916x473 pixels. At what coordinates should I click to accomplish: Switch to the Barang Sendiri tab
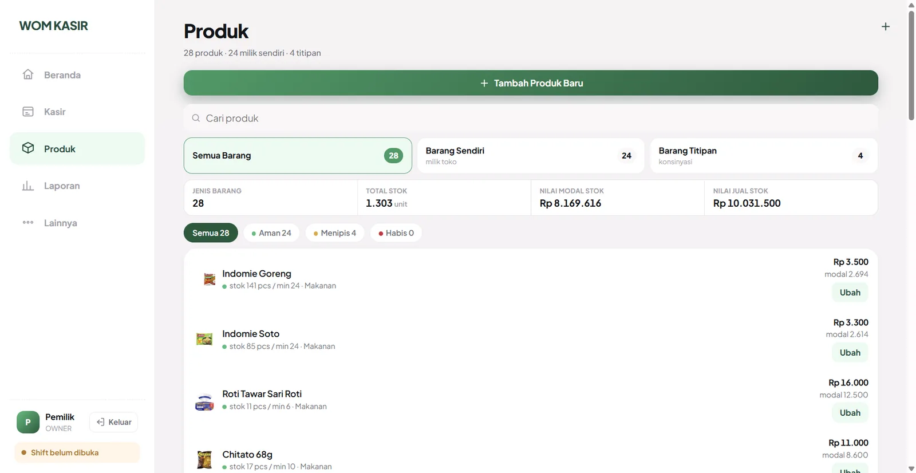click(531, 155)
